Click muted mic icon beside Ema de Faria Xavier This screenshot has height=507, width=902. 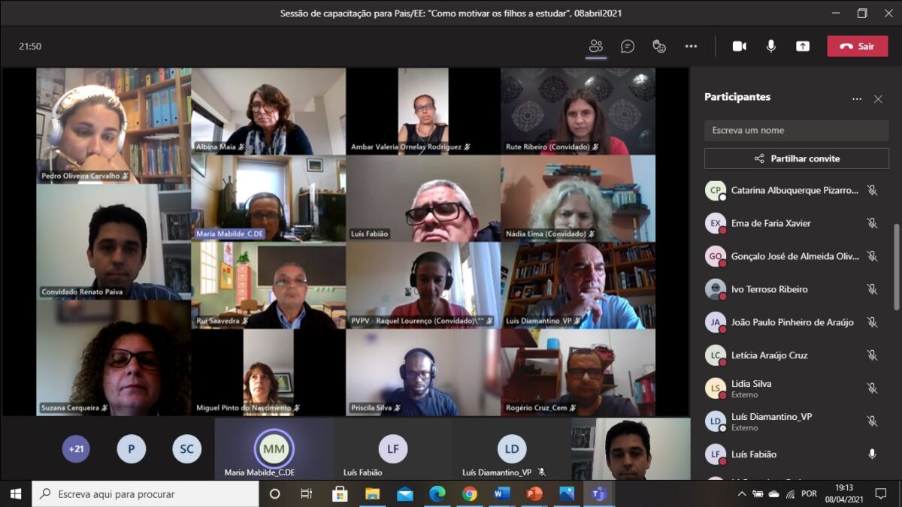tap(872, 223)
